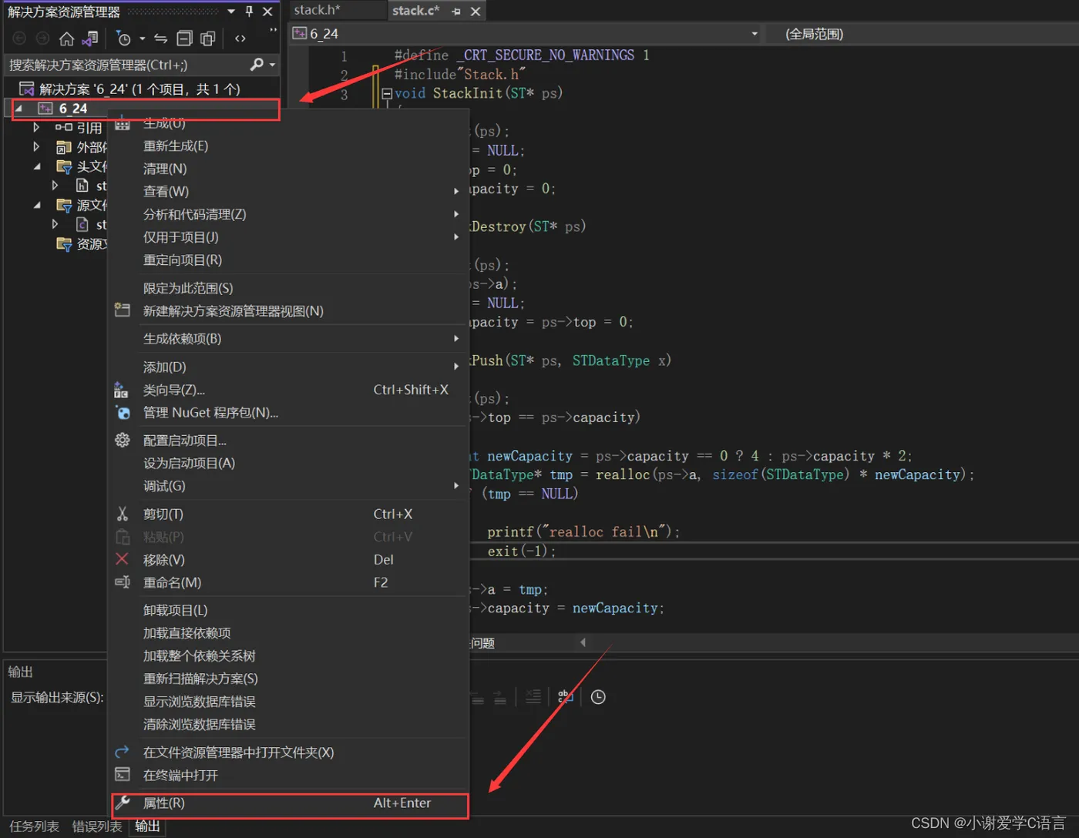Close the Solution Explorer panel
Screen dimensions: 1079x838
267,12
